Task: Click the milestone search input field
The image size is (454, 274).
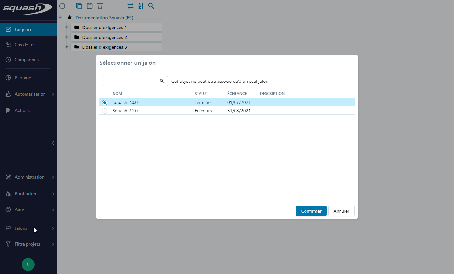Action: click(131, 81)
